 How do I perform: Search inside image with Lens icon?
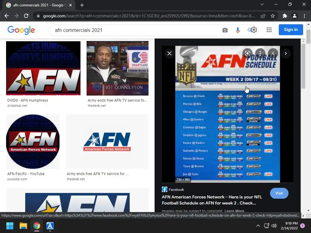(x=247, y=53)
